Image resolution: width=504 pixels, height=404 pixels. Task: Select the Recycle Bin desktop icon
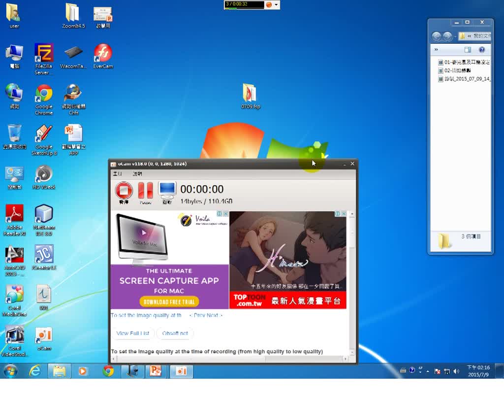[14, 137]
